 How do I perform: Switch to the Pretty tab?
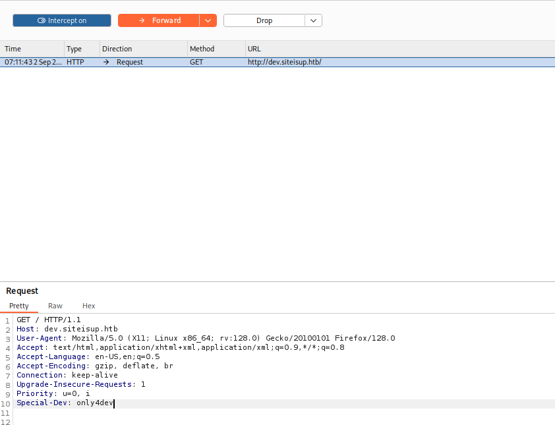18,306
